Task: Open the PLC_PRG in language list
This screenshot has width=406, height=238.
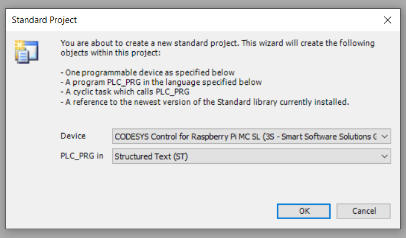Action: coord(251,156)
